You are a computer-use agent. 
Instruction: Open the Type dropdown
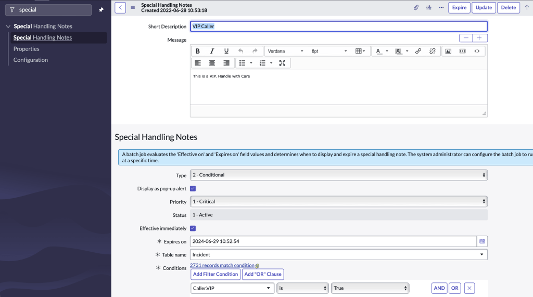[338, 175]
